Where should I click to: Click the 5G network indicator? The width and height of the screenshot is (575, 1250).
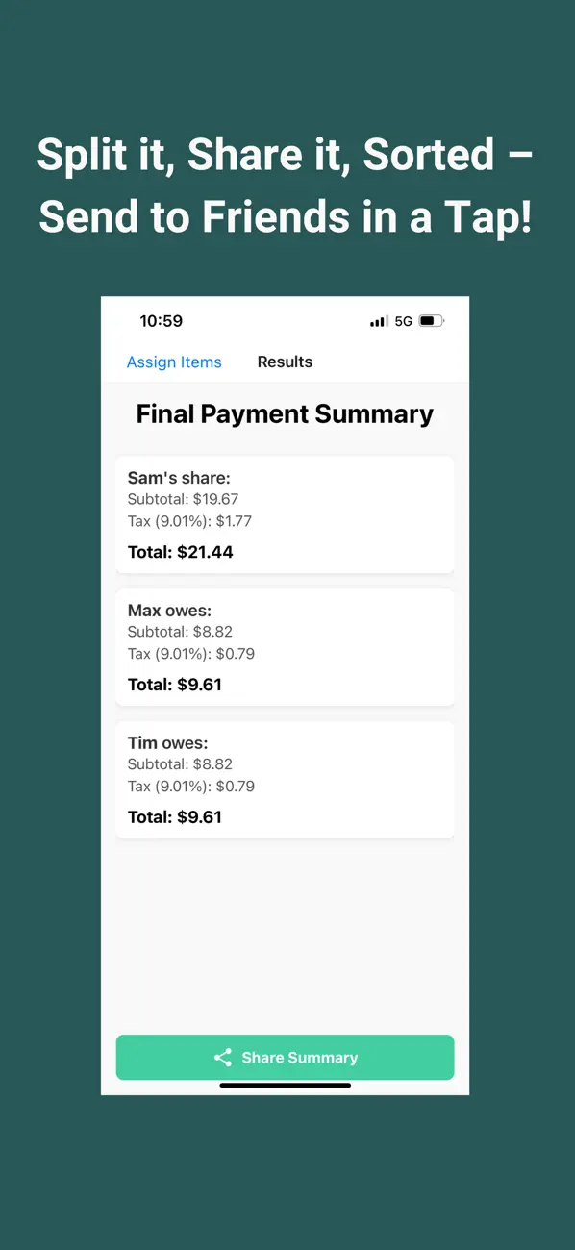[x=403, y=320]
